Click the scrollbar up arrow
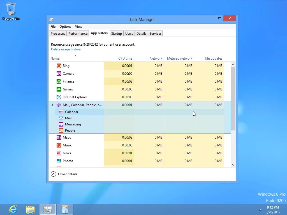The height and width of the screenshot is (215, 287). point(233,64)
